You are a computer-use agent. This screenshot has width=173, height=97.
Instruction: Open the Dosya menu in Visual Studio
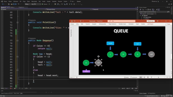(5, 1)
